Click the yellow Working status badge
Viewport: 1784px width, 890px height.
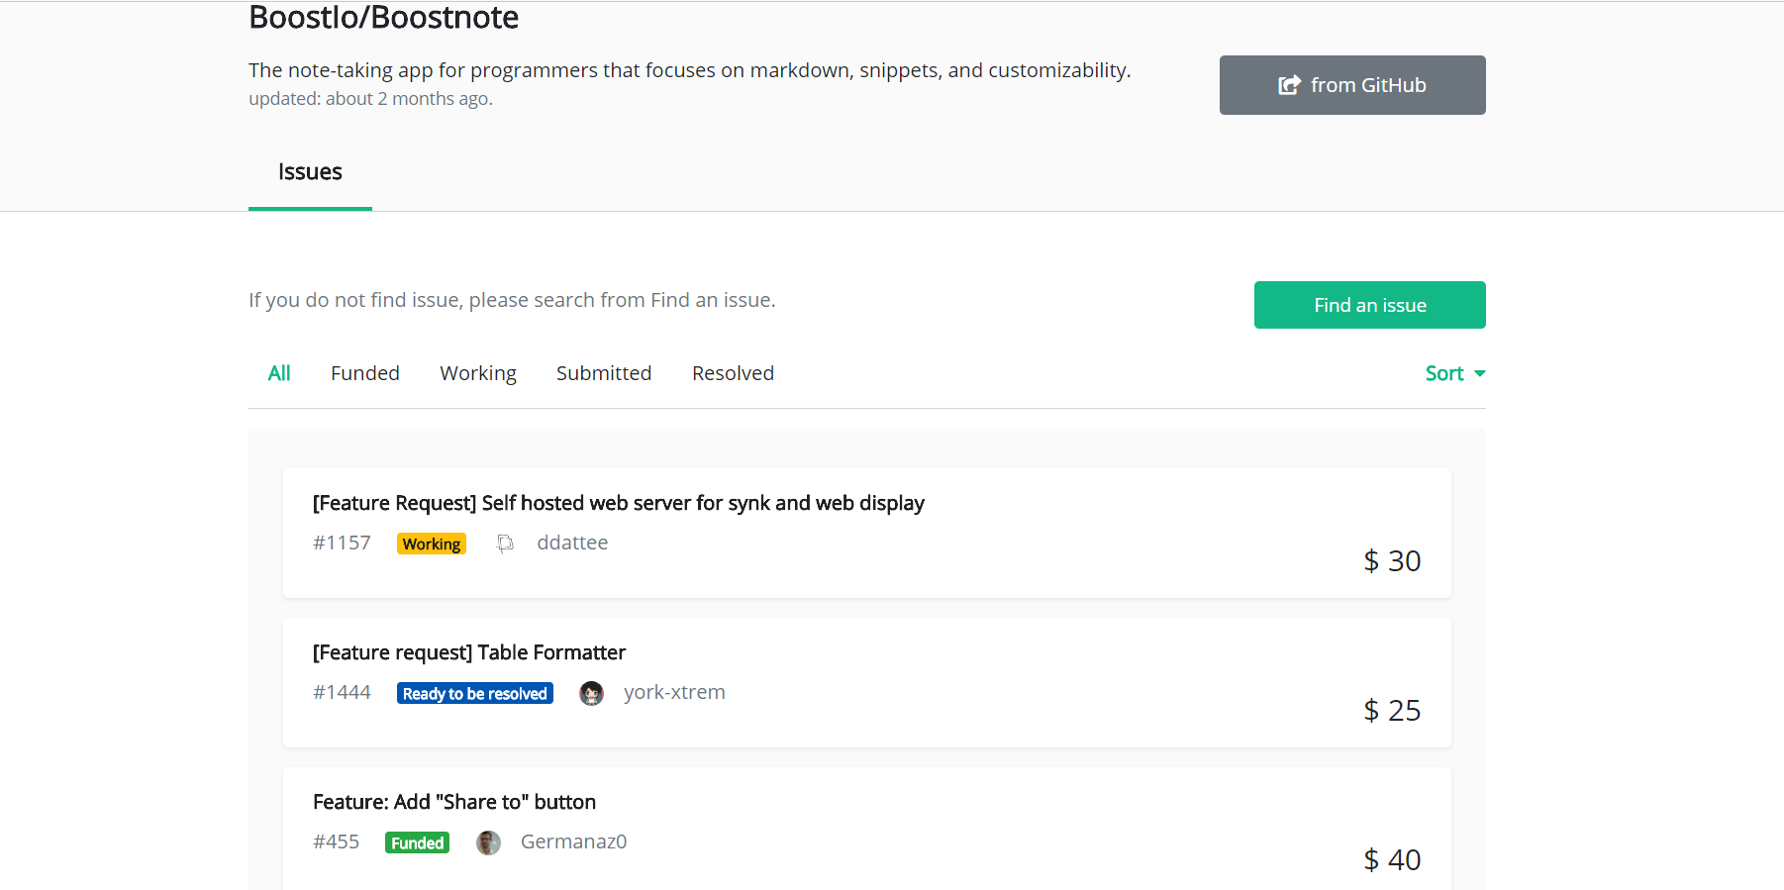(432, 544)
